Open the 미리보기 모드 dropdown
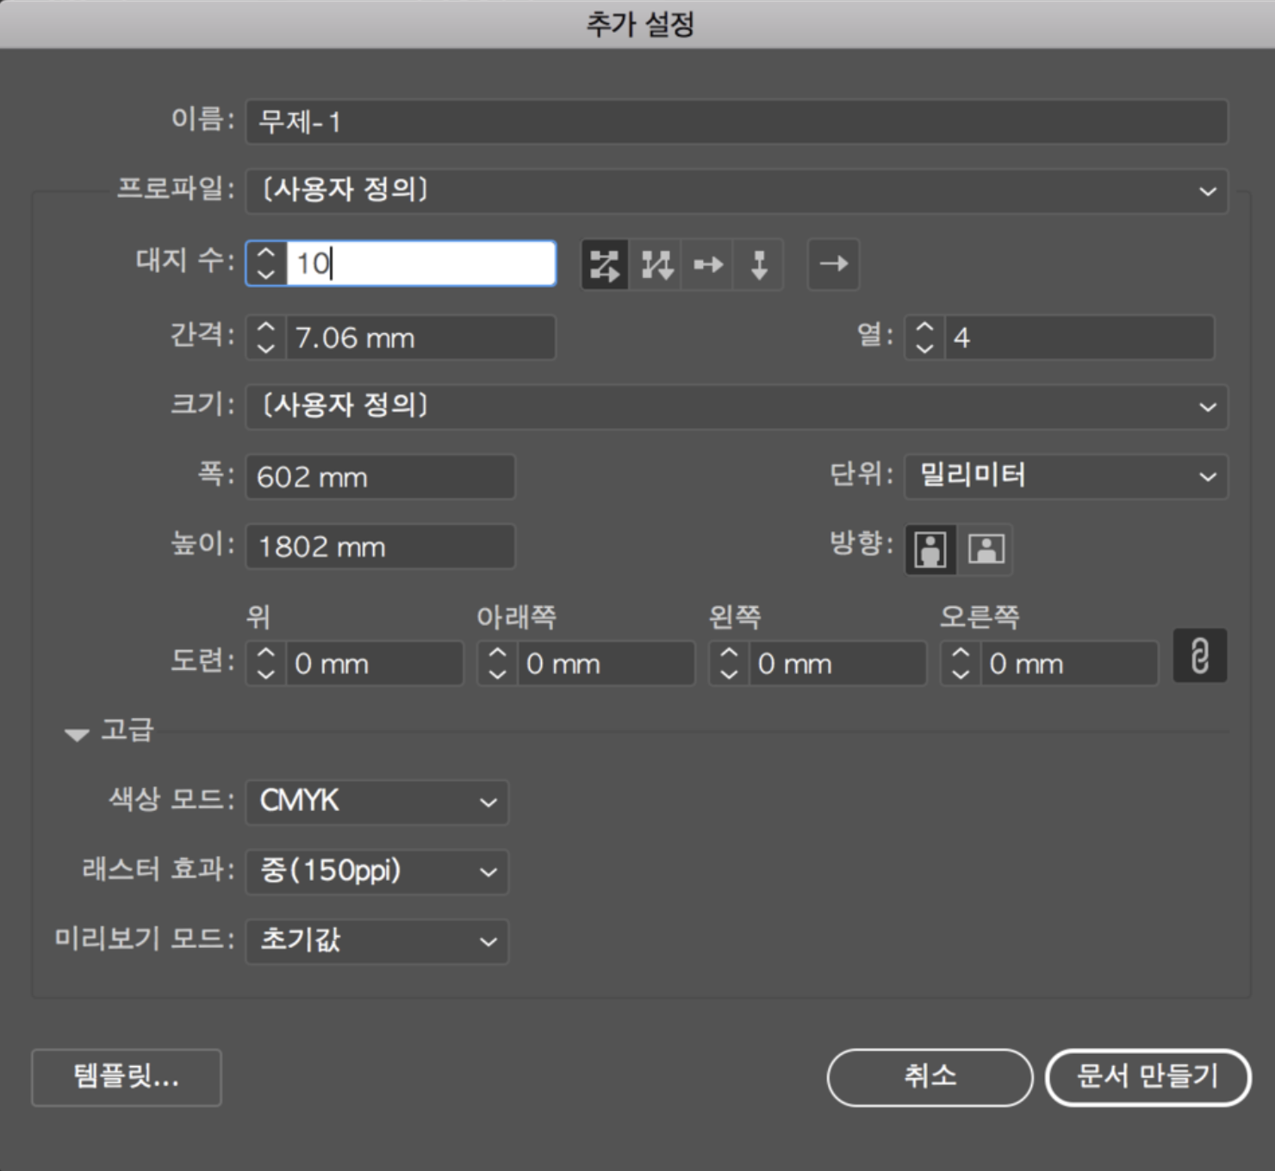This screenshot has width=1275, height=1171. (x=377, y=941)
